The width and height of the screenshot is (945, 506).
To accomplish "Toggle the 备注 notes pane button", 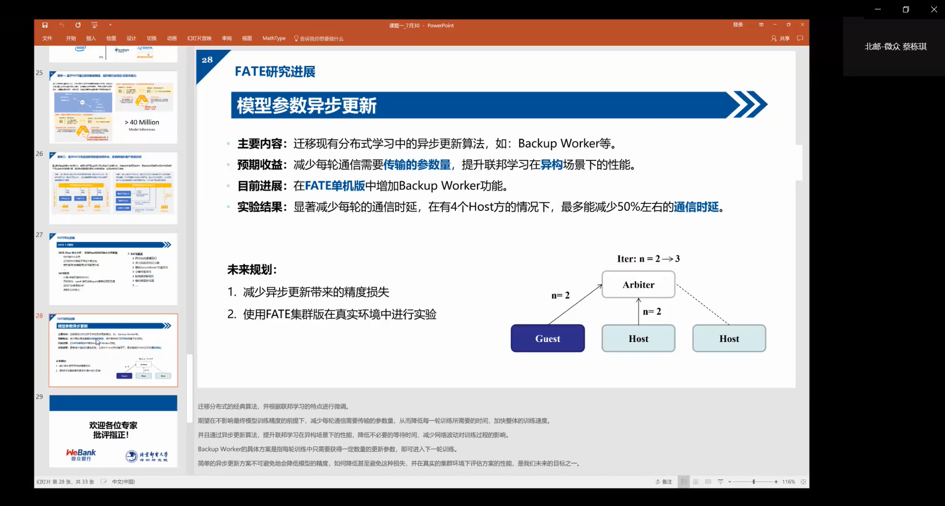I will (664, 482).
